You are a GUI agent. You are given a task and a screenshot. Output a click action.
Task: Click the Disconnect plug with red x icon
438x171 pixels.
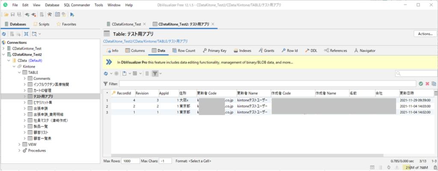click(x=33, y=14)
